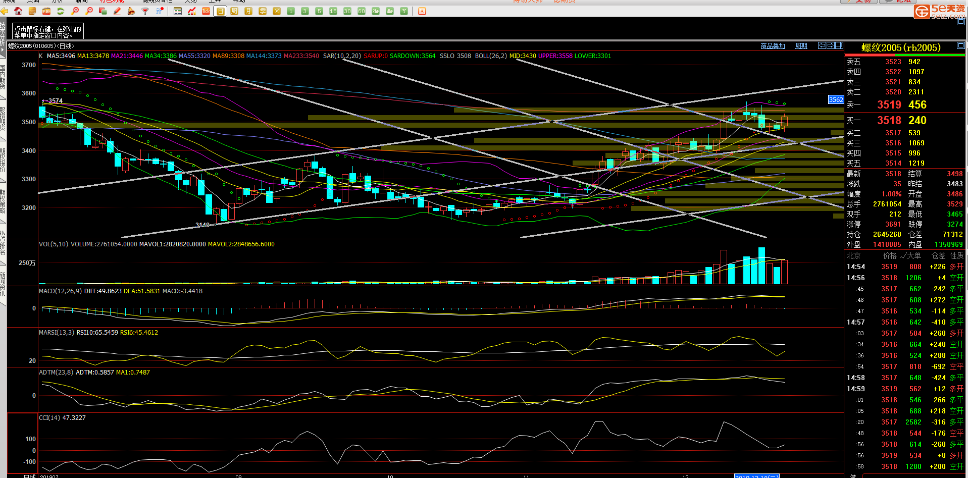The width and height of the screenshot is (968, 478).
Task: Click the 商品叠加 overlay link
Action: (773, 46)
